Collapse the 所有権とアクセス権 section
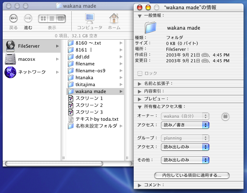 (140, 106)
